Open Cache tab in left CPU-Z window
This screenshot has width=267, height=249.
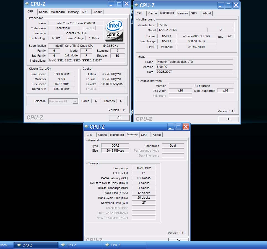click(43, 12)
